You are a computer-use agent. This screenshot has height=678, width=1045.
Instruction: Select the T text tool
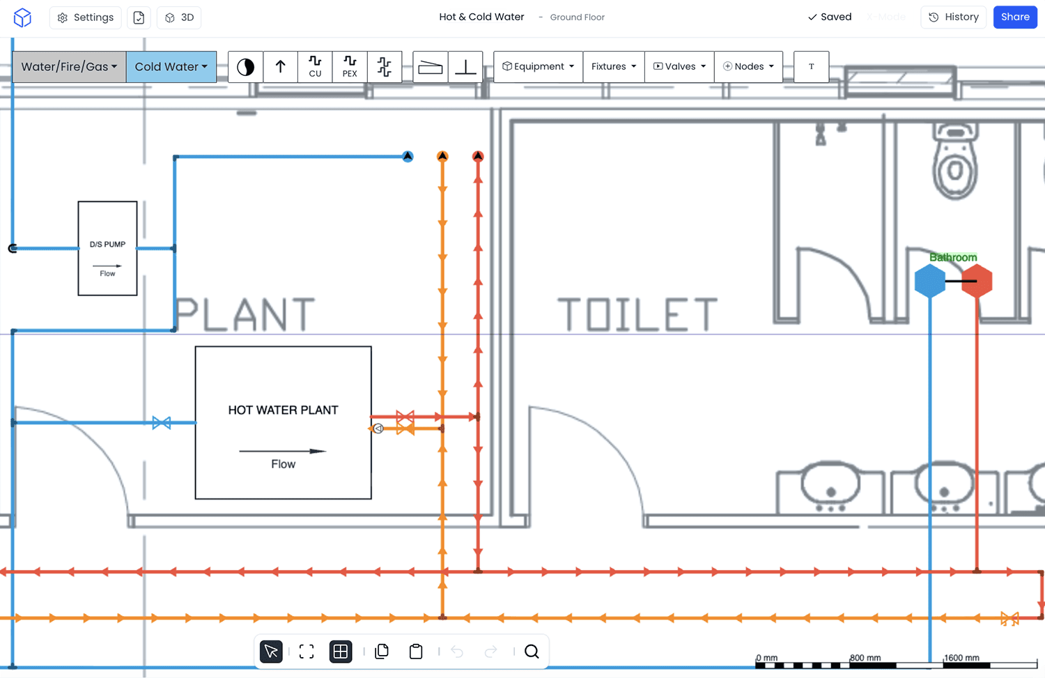[x=811, y=67]
